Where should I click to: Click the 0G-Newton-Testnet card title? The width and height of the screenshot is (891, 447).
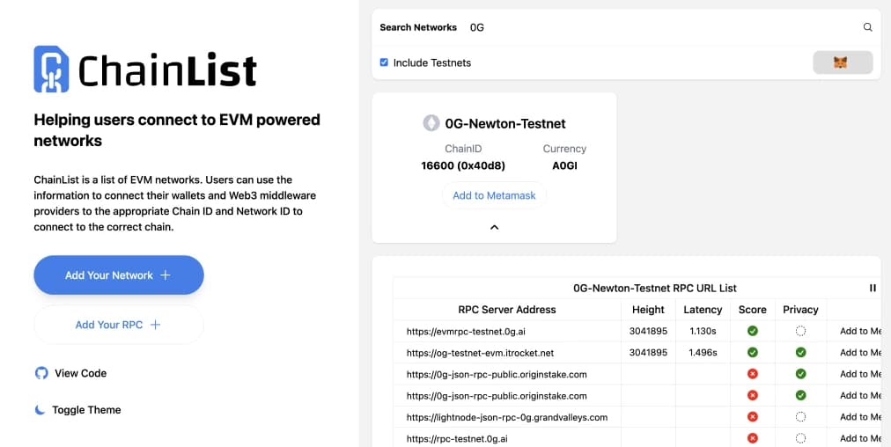coord(505,123)
